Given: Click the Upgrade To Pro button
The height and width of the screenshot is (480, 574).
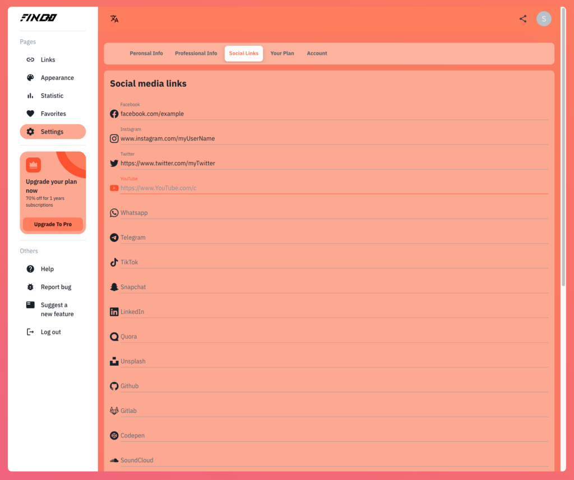Looking at the screenshot, I should click(53, 224).
